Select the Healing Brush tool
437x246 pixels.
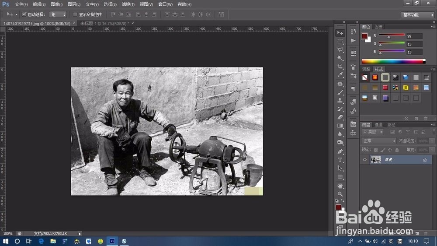tap(340, 84)
